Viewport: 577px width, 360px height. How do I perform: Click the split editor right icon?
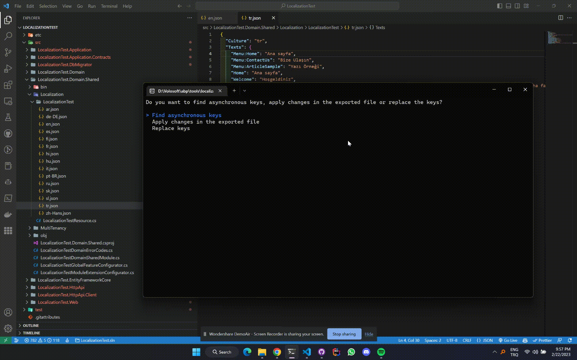pos(560,18)
